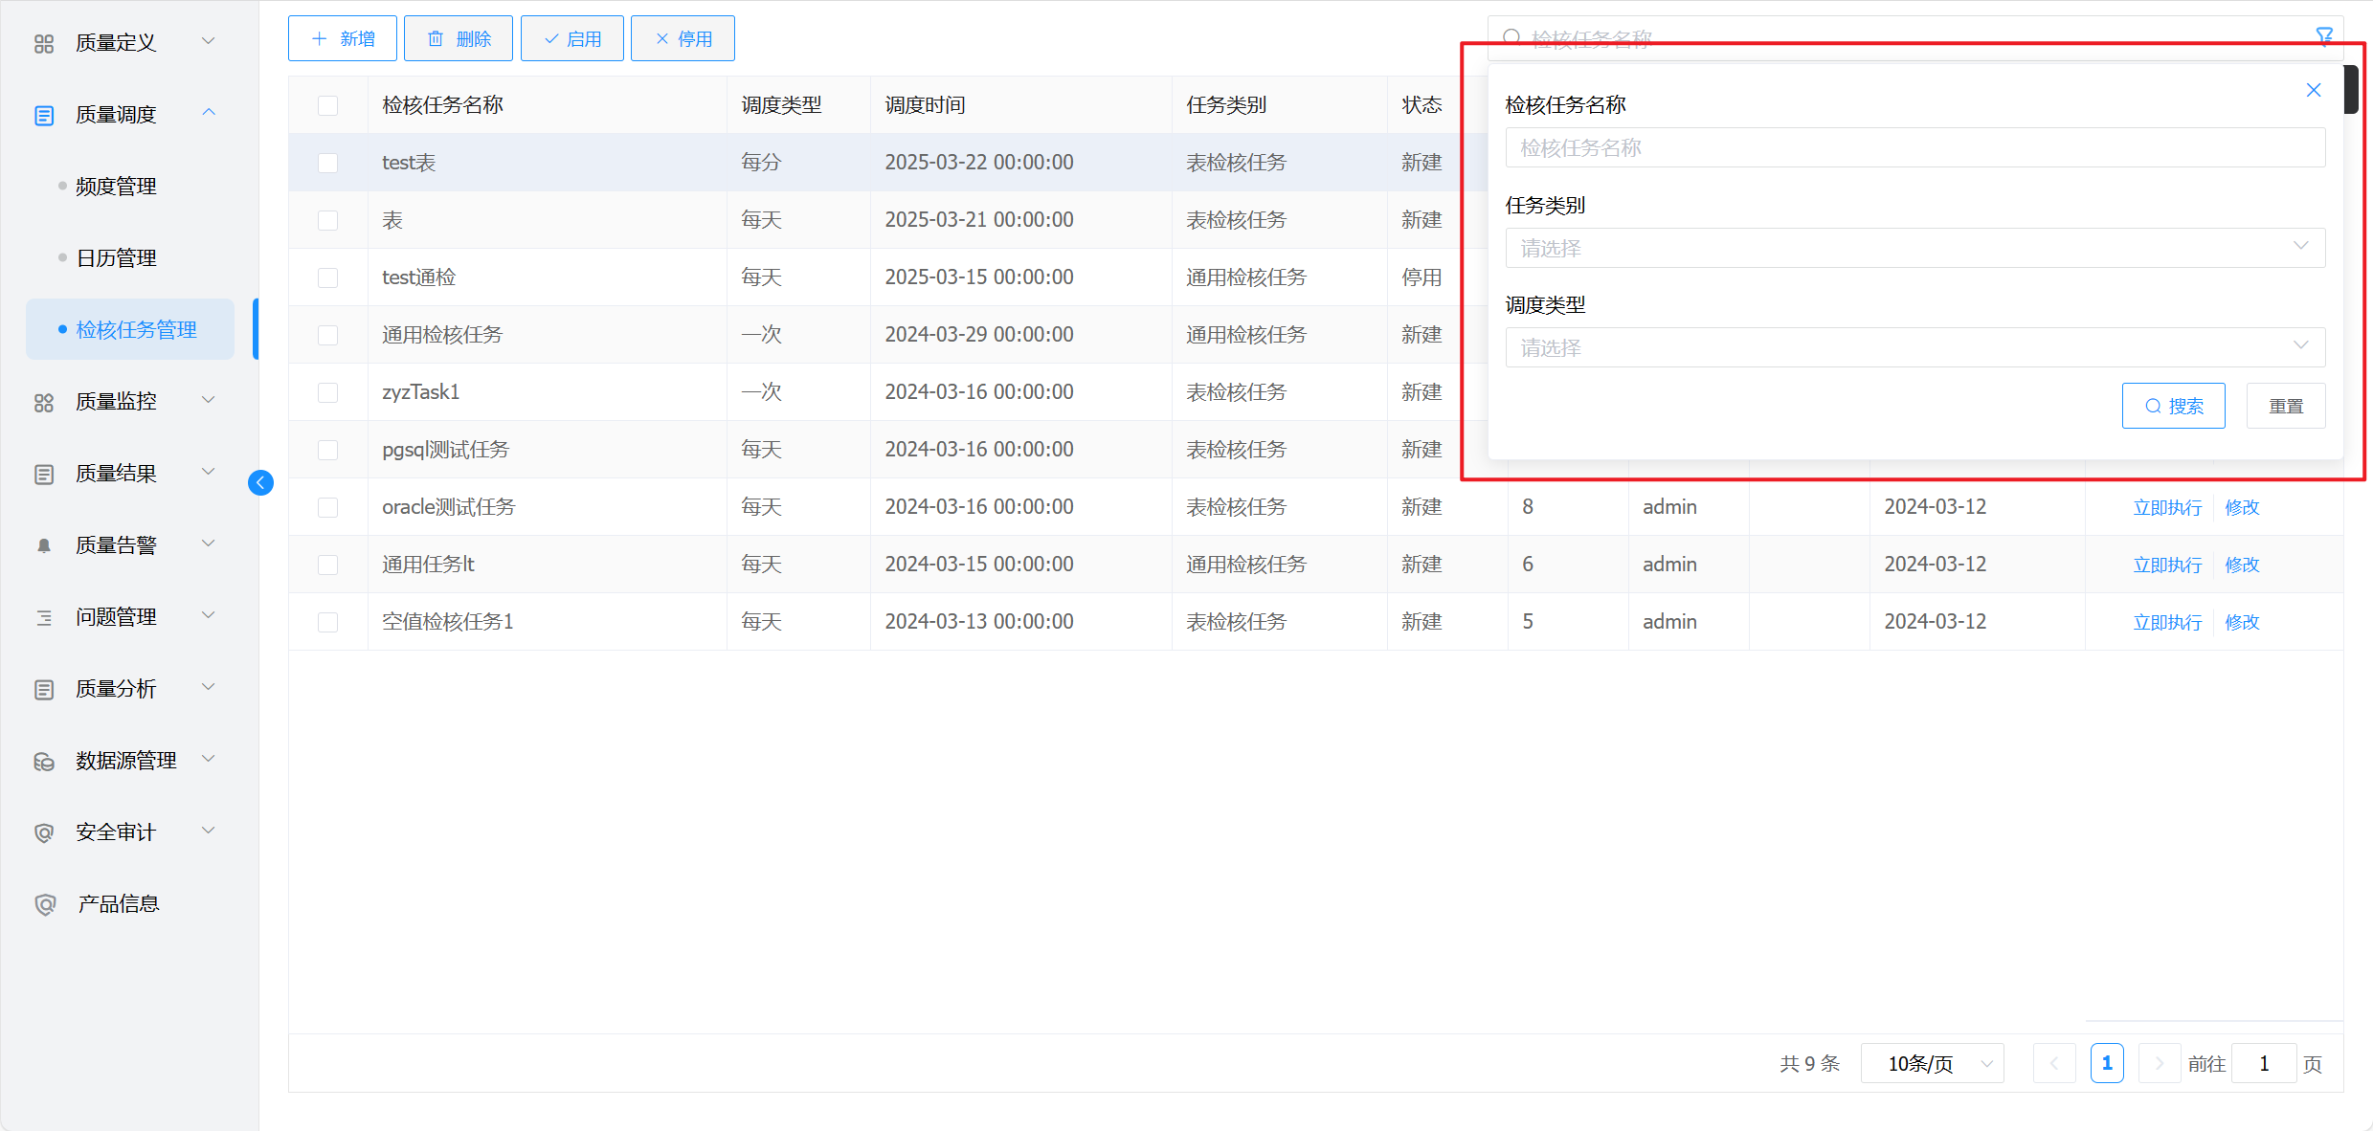Click the 问题管理 list icon
The image size is (2373, 1131).
44,617
